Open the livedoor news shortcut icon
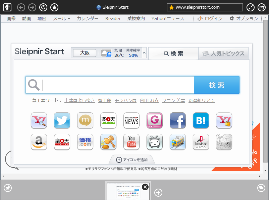 (x=201, y=142)
